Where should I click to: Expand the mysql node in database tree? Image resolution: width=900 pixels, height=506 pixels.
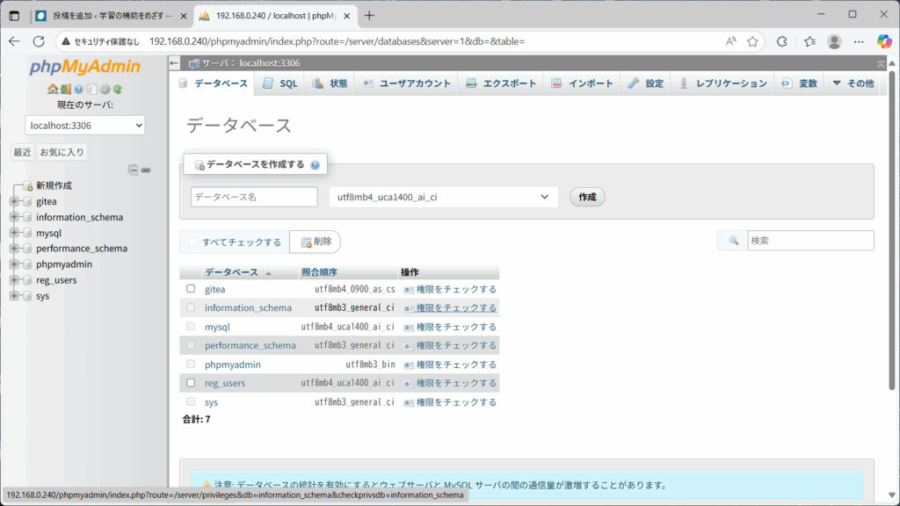(14, 233)
